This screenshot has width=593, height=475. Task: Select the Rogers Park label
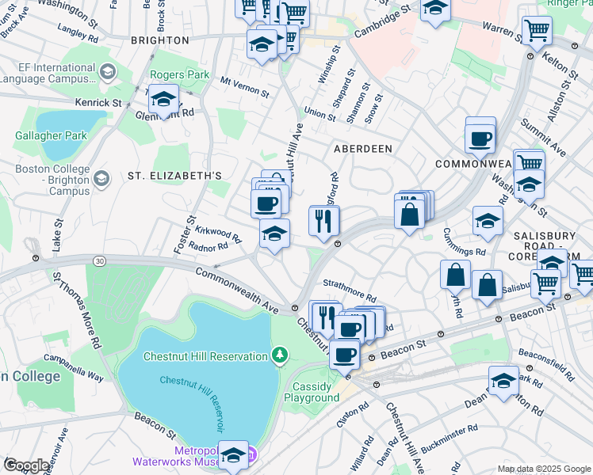pyautogui.click(x=180, y=74)
